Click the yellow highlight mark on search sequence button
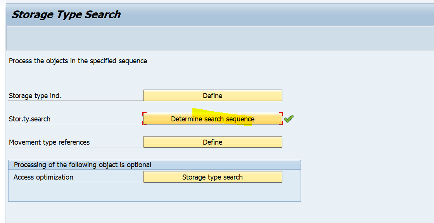The height and width of the screenshot is (223, 434). pos(221,117)
